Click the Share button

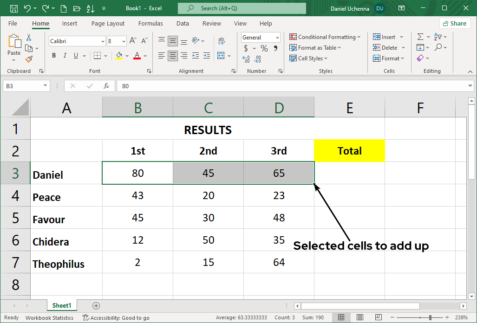pyautogui.click(x=454, y=23)
